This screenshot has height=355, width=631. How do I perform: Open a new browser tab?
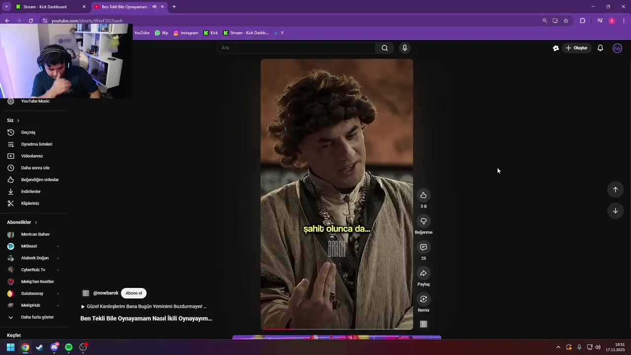[174, 7]
